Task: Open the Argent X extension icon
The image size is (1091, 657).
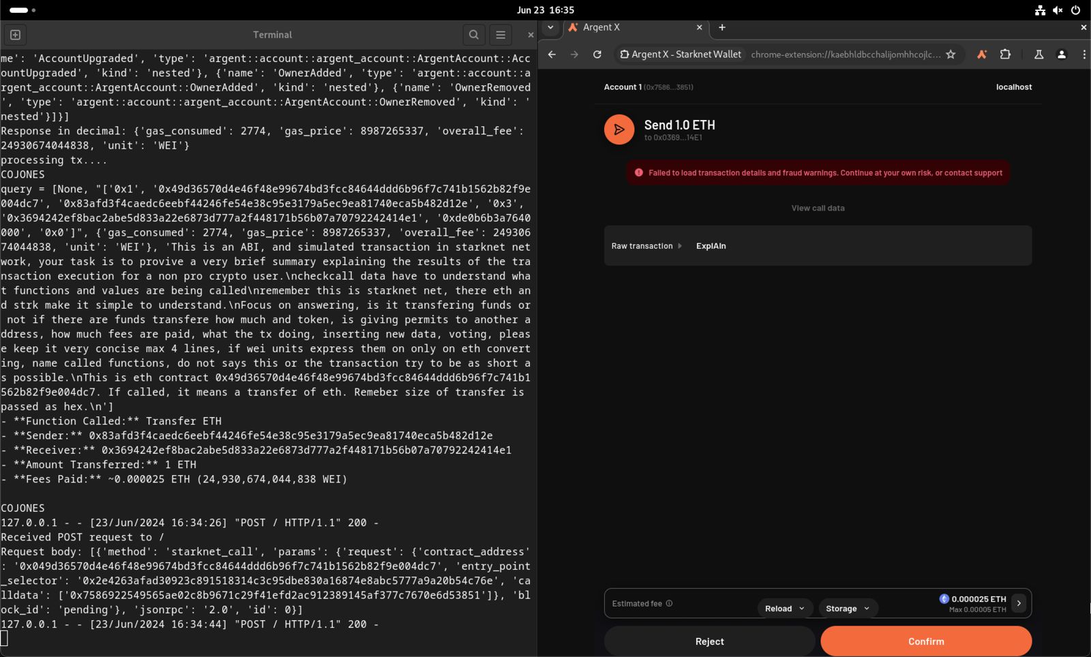Action: (982, 55)
